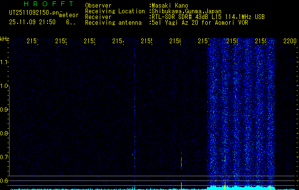
Task: Select the 2159 time marker
Action: pyautogui.click(x=261, y=41)
